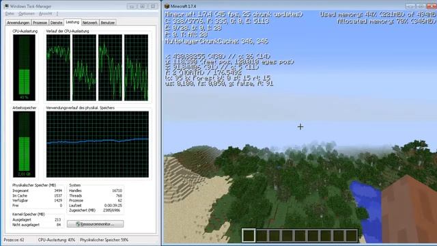
Task: Click the 'Verfügbar' value 1429
Action: 58,200
